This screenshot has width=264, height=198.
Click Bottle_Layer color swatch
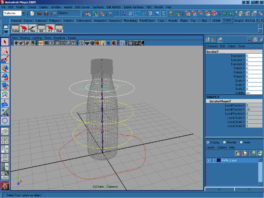(218, 160)
